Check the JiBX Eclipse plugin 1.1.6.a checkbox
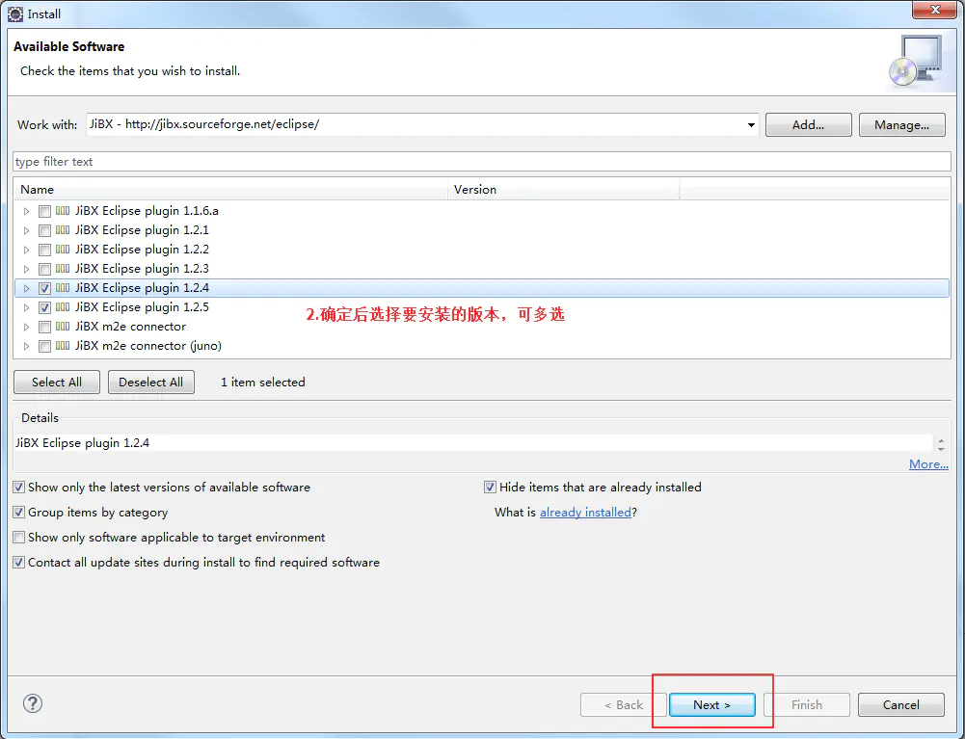 tap(44, 211)
